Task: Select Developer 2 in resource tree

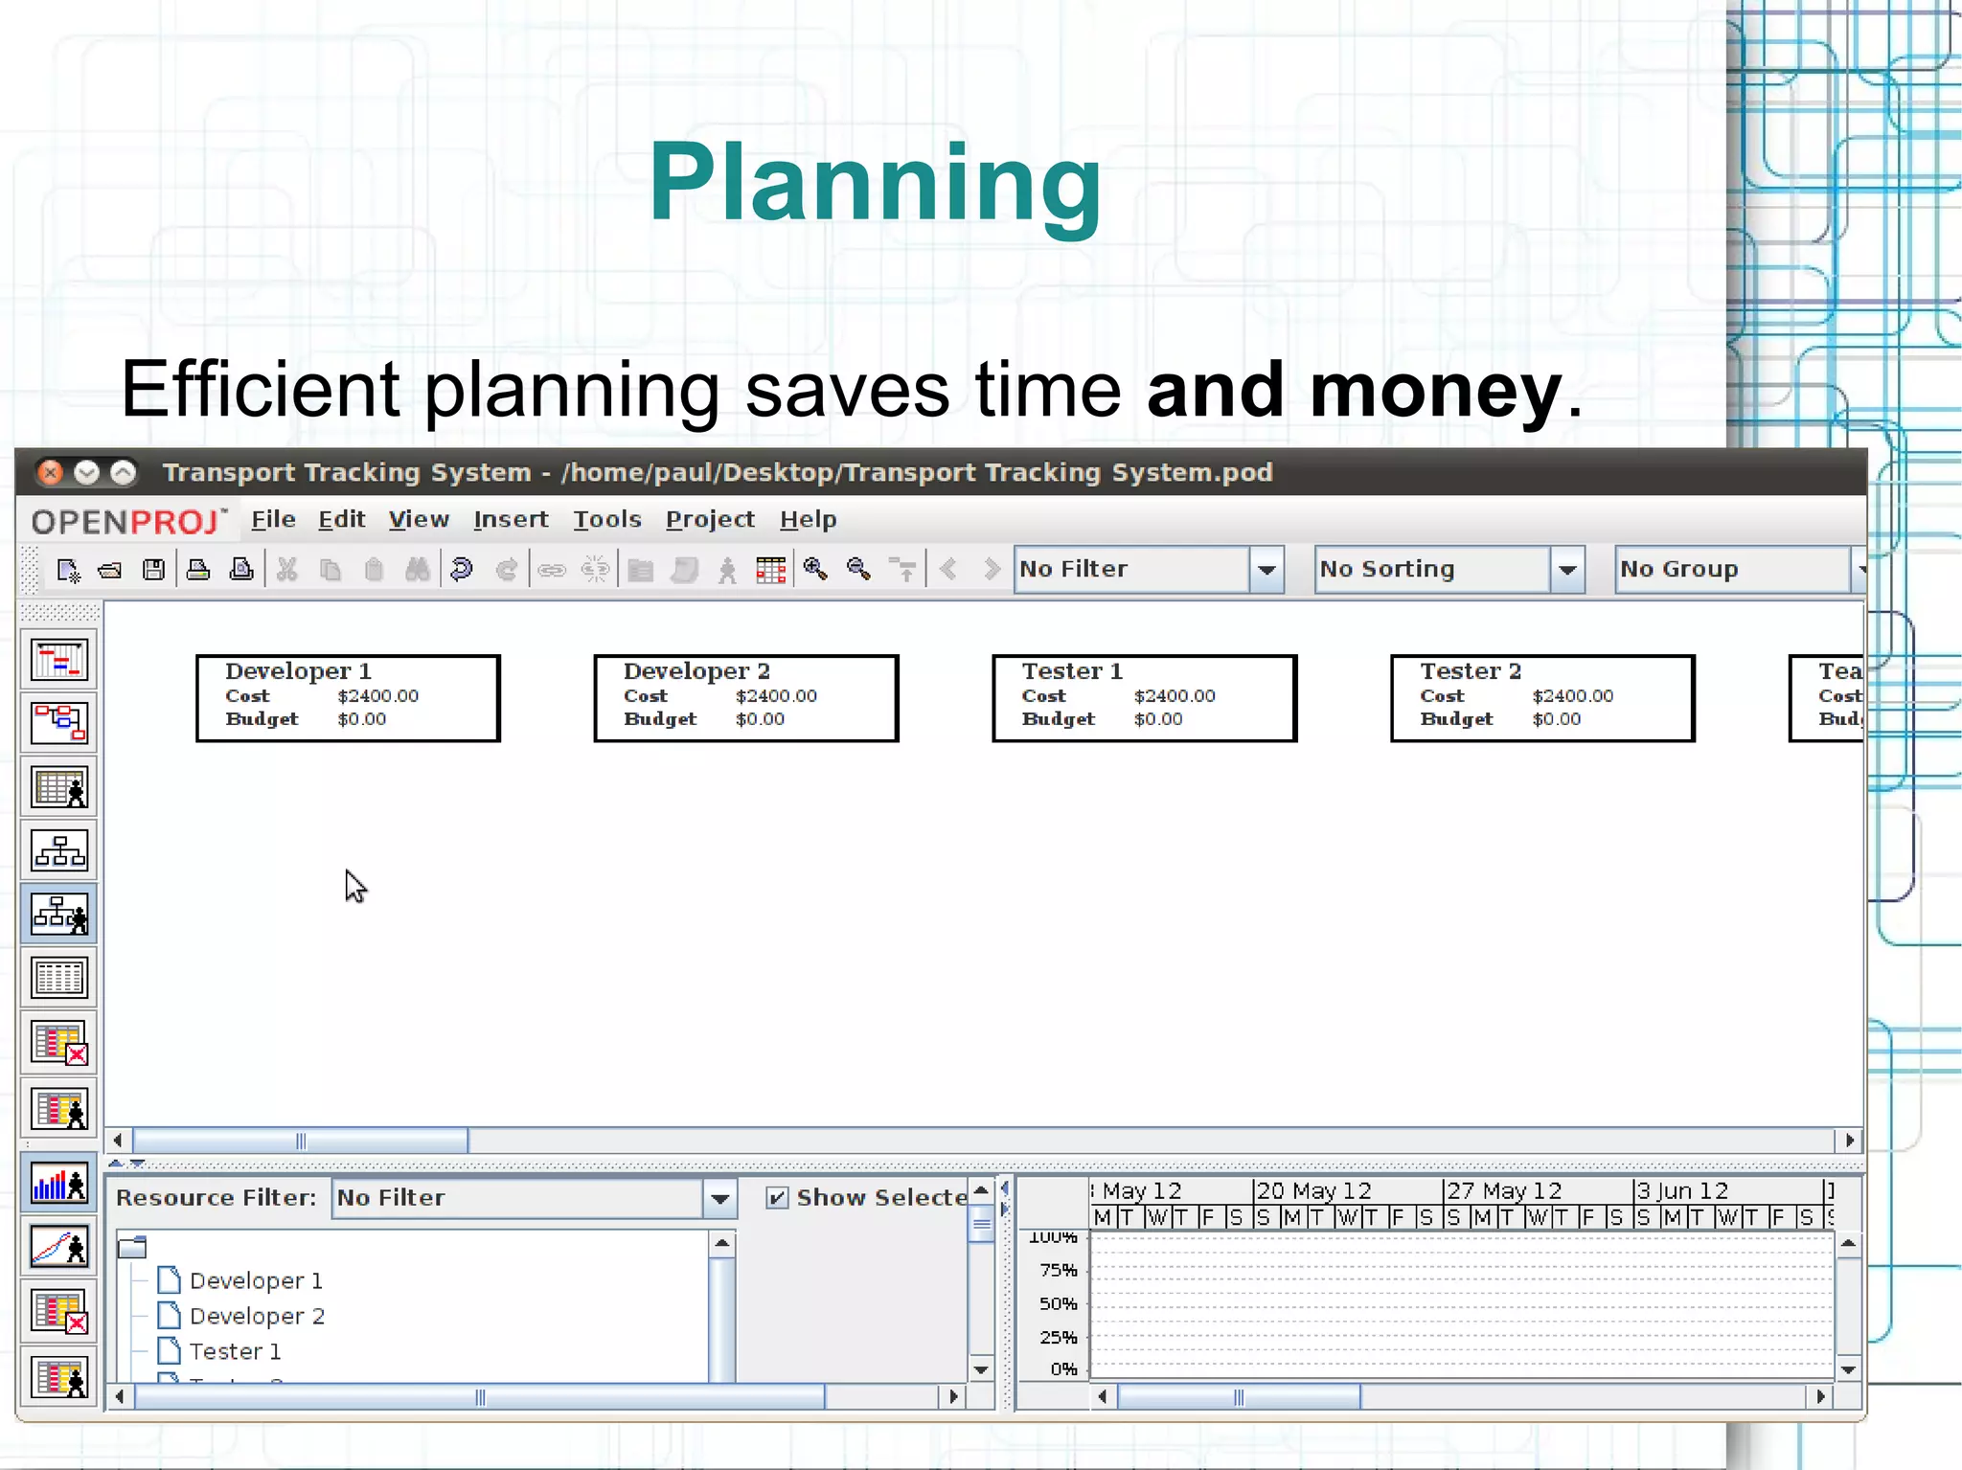Action: click(257, 1316)
